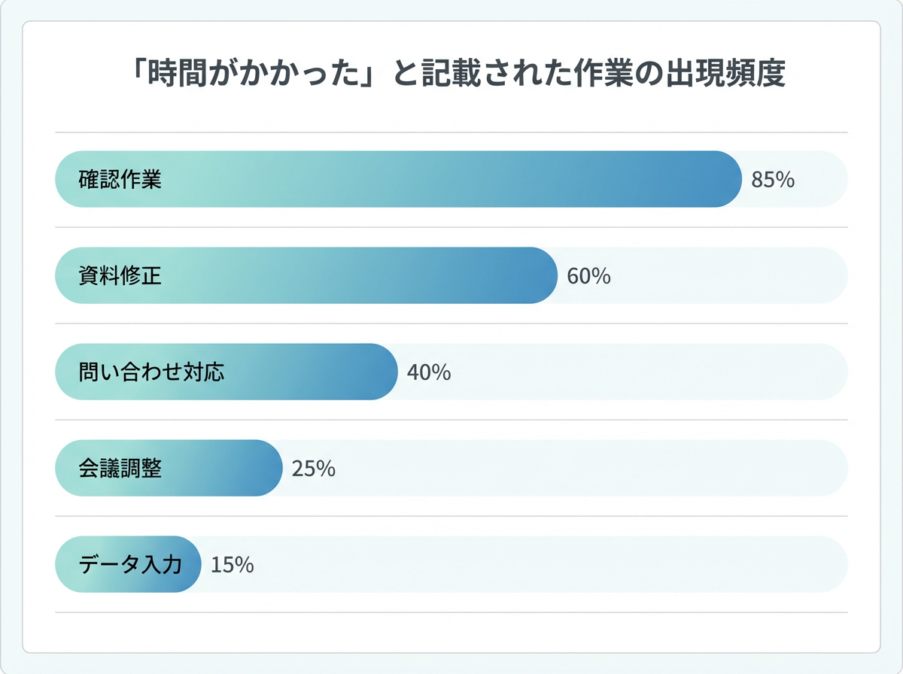Select the 確認作業 bar label

coord(120,180)
